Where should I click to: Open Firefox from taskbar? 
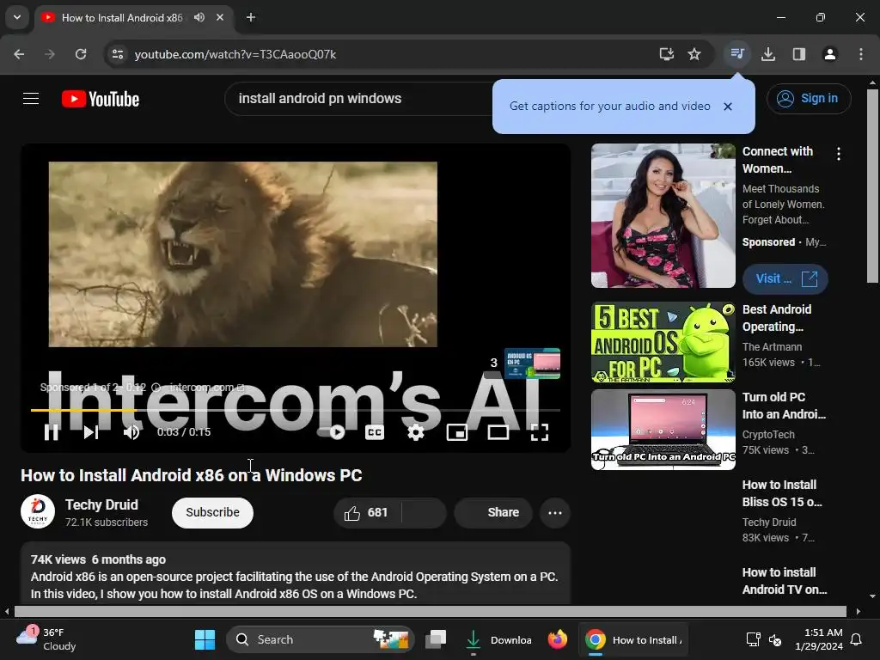557,639
